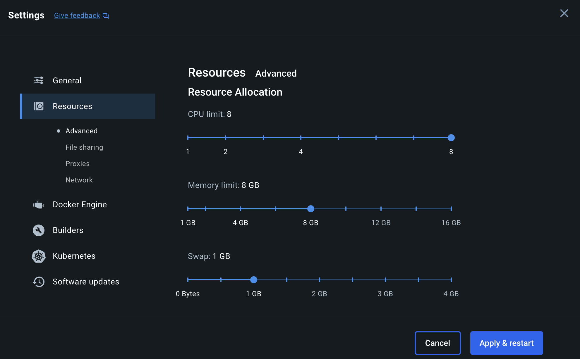
Task: Click the feedback speech bubble icon
Action: 106,16
